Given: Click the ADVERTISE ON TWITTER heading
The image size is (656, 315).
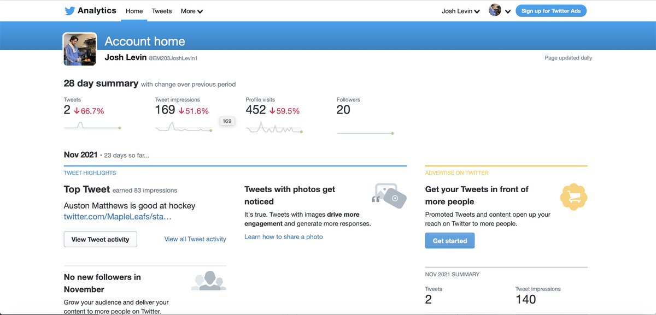Looking at the screenshot, I should (457, 173).
